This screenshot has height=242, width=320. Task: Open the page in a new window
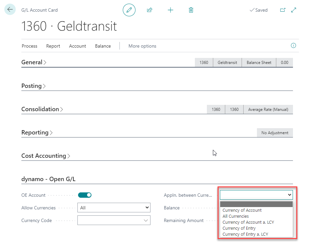click(283, 10)
